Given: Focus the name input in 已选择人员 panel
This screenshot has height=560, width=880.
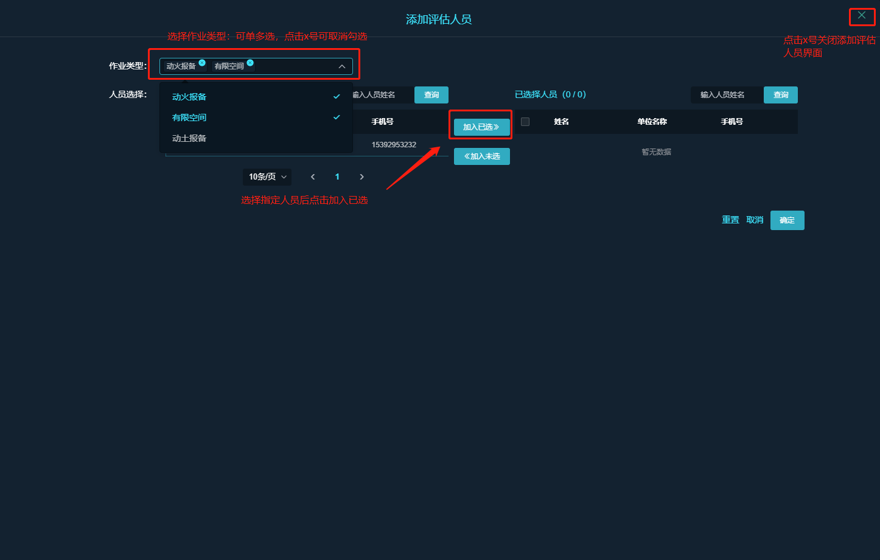Looking at the screenshot, I should click(727, 95).
